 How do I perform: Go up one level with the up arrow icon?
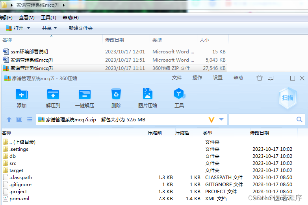pos(9,119)
